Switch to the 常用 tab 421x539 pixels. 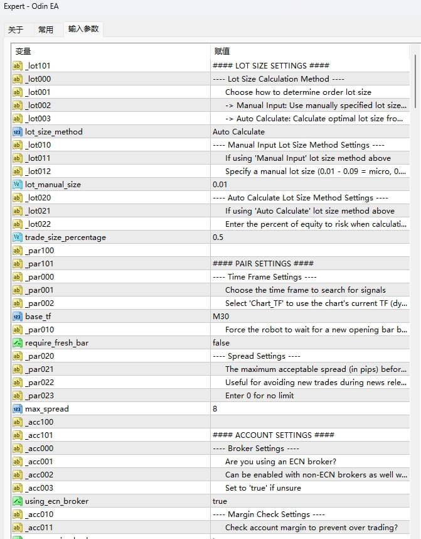[x=46, y=30]
